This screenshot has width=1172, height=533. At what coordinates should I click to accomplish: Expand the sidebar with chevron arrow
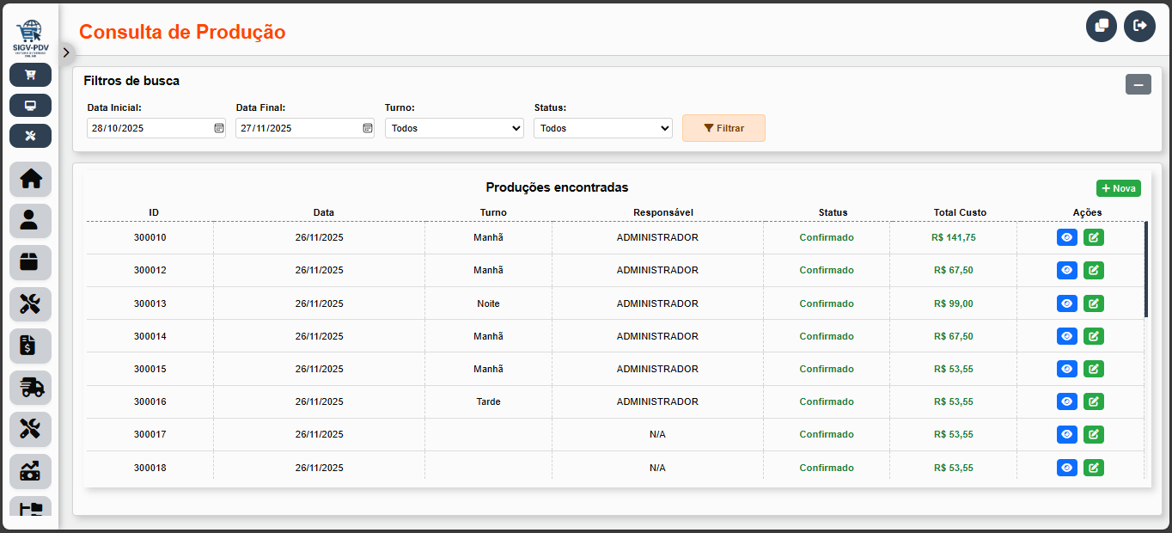click(66, 52)
